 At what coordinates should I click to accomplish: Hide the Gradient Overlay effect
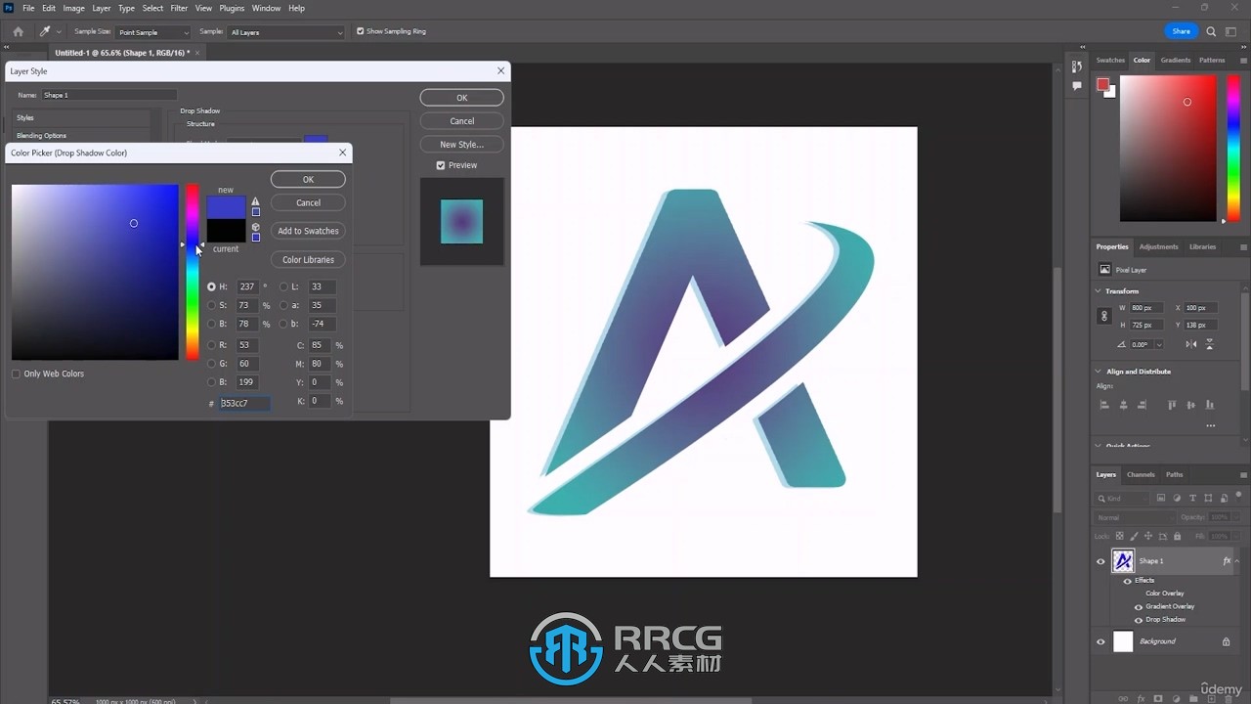point(1138,606)
